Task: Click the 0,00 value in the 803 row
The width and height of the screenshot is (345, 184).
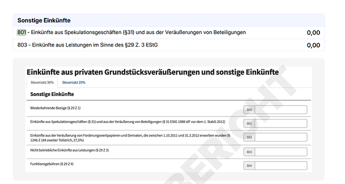Action: (x=313, y=45)
